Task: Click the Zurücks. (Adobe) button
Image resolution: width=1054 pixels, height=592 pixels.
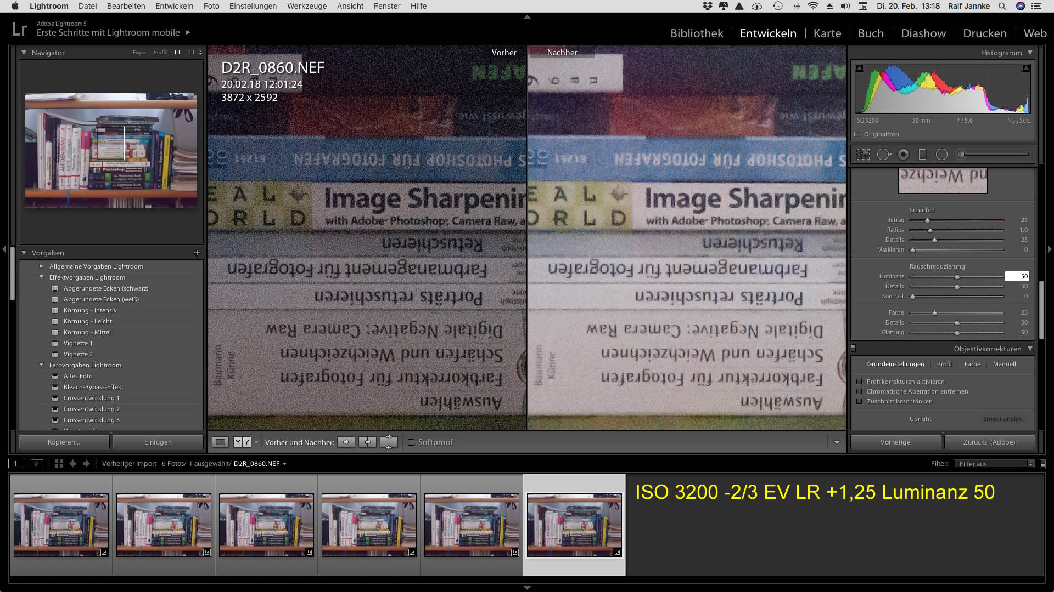Action: [x=989, y=442]
